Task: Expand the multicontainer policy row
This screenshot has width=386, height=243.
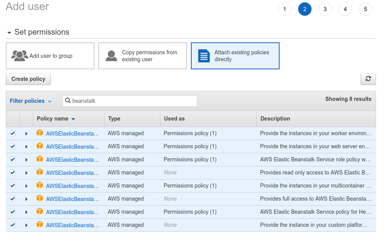Action: (x=26, y=186)
